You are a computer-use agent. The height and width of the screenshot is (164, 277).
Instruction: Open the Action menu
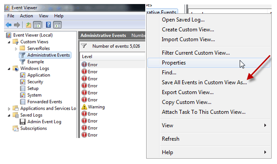tap(27, 16)
